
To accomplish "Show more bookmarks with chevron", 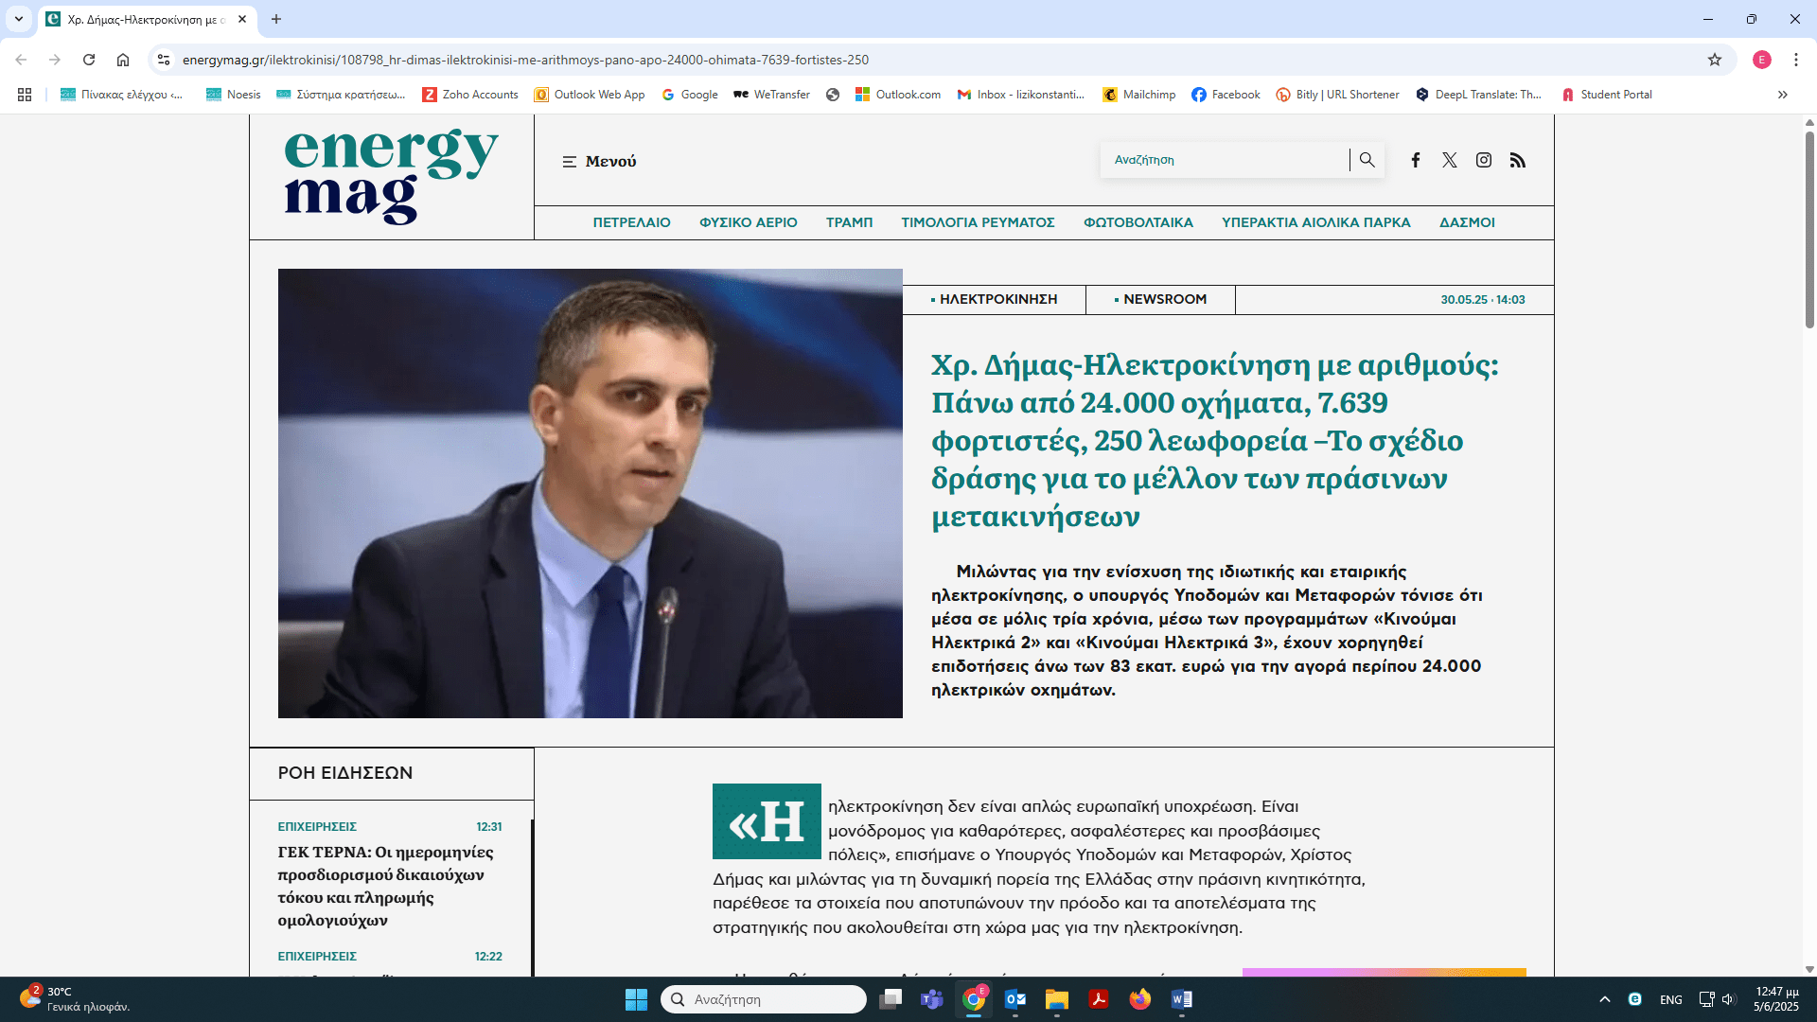I will pos(1782,95).
